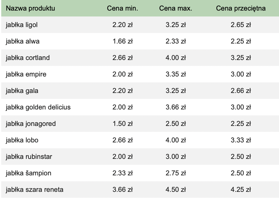Click the jabłka alwa product name
The height and width of the screenshot is (199, 279).
coord(22,41)
